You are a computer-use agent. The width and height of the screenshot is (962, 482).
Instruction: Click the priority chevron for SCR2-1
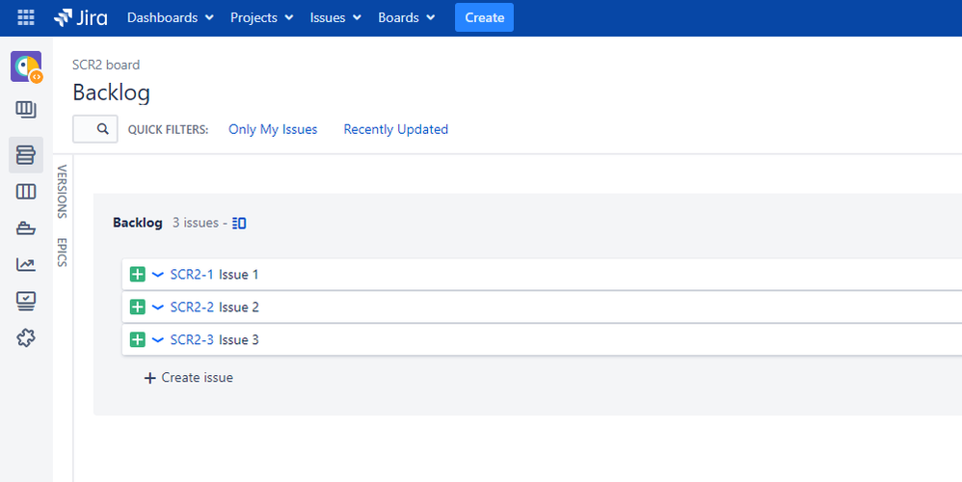[158, 274]
